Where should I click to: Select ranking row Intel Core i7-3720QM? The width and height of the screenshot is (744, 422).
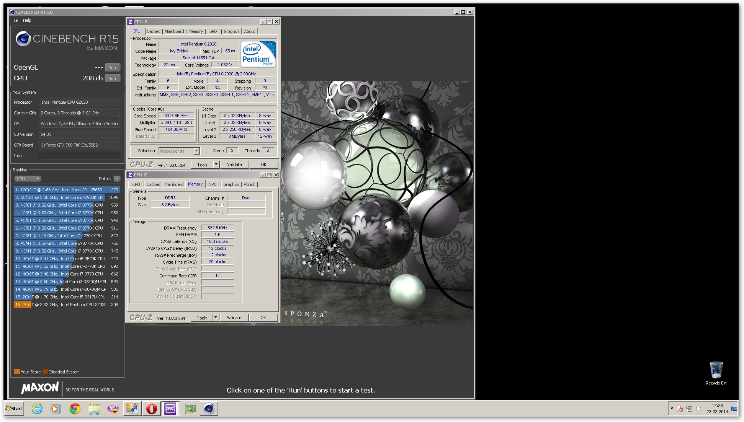pyautogui.click(x=67, y=282)
